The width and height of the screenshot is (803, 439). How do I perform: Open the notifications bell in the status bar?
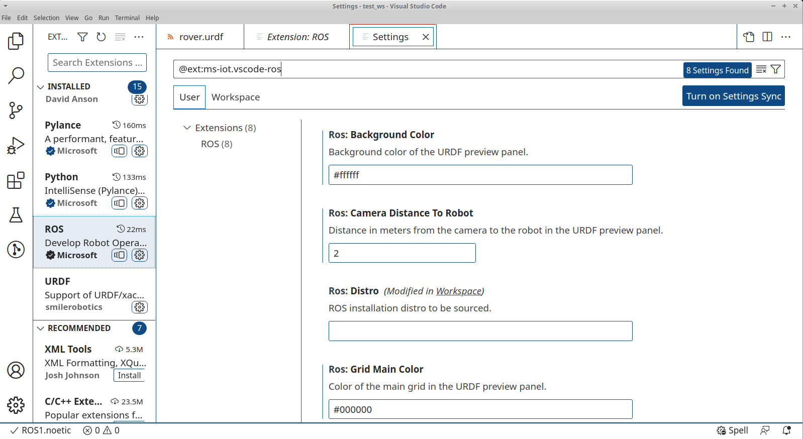[787, 430]
